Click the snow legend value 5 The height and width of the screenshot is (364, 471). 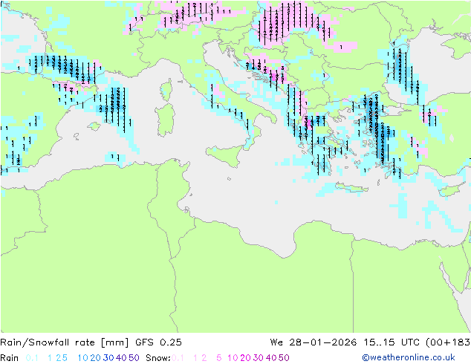[x=218, y=358]
